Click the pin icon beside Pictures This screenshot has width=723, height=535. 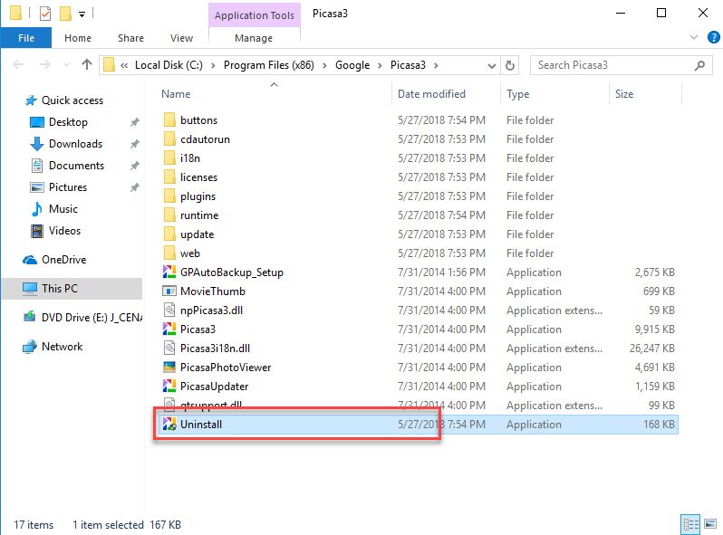[134, 187]
